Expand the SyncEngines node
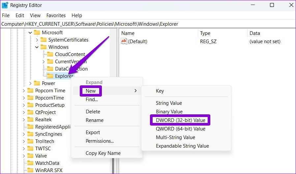This screenshot has width=296, height=174. [x=24, y=134]
